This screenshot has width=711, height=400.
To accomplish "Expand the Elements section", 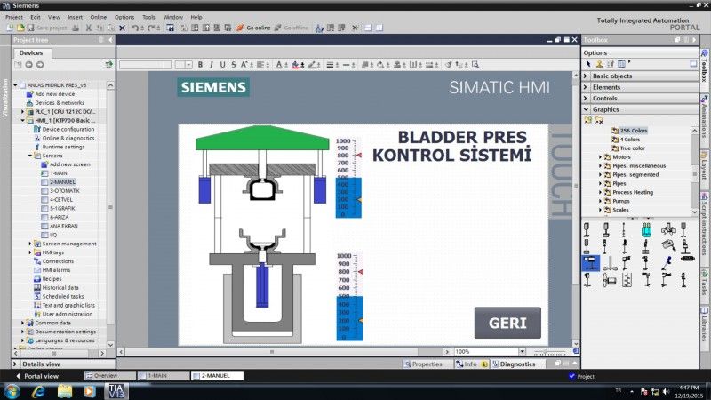I will pos(586,87).
